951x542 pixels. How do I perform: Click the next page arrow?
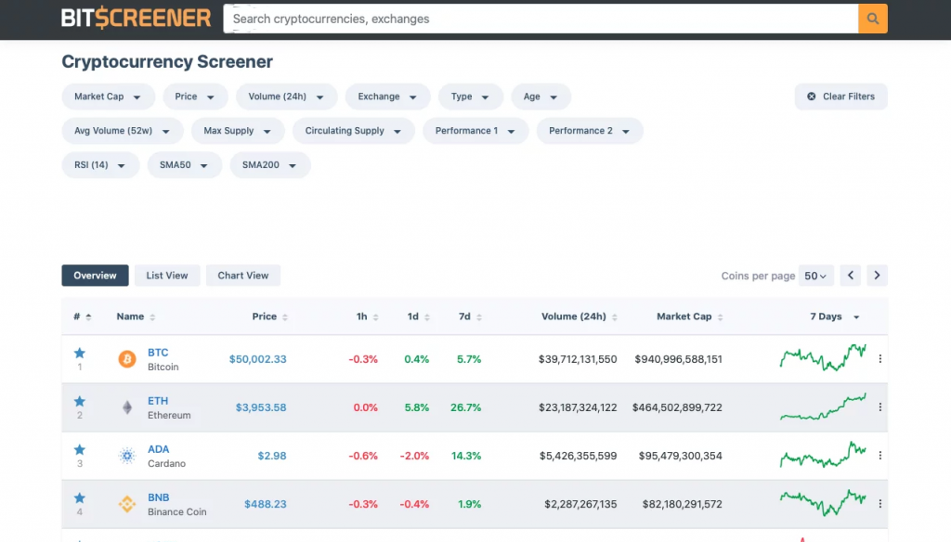click(877, 276)
